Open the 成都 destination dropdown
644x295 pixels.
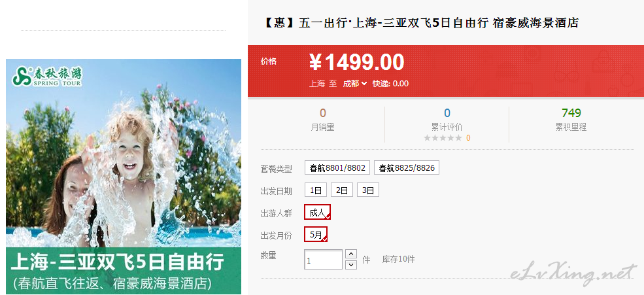click(x=355, y=84)
